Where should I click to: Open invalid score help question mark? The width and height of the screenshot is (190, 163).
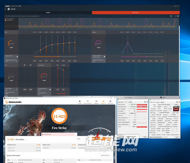pos(75,134)
